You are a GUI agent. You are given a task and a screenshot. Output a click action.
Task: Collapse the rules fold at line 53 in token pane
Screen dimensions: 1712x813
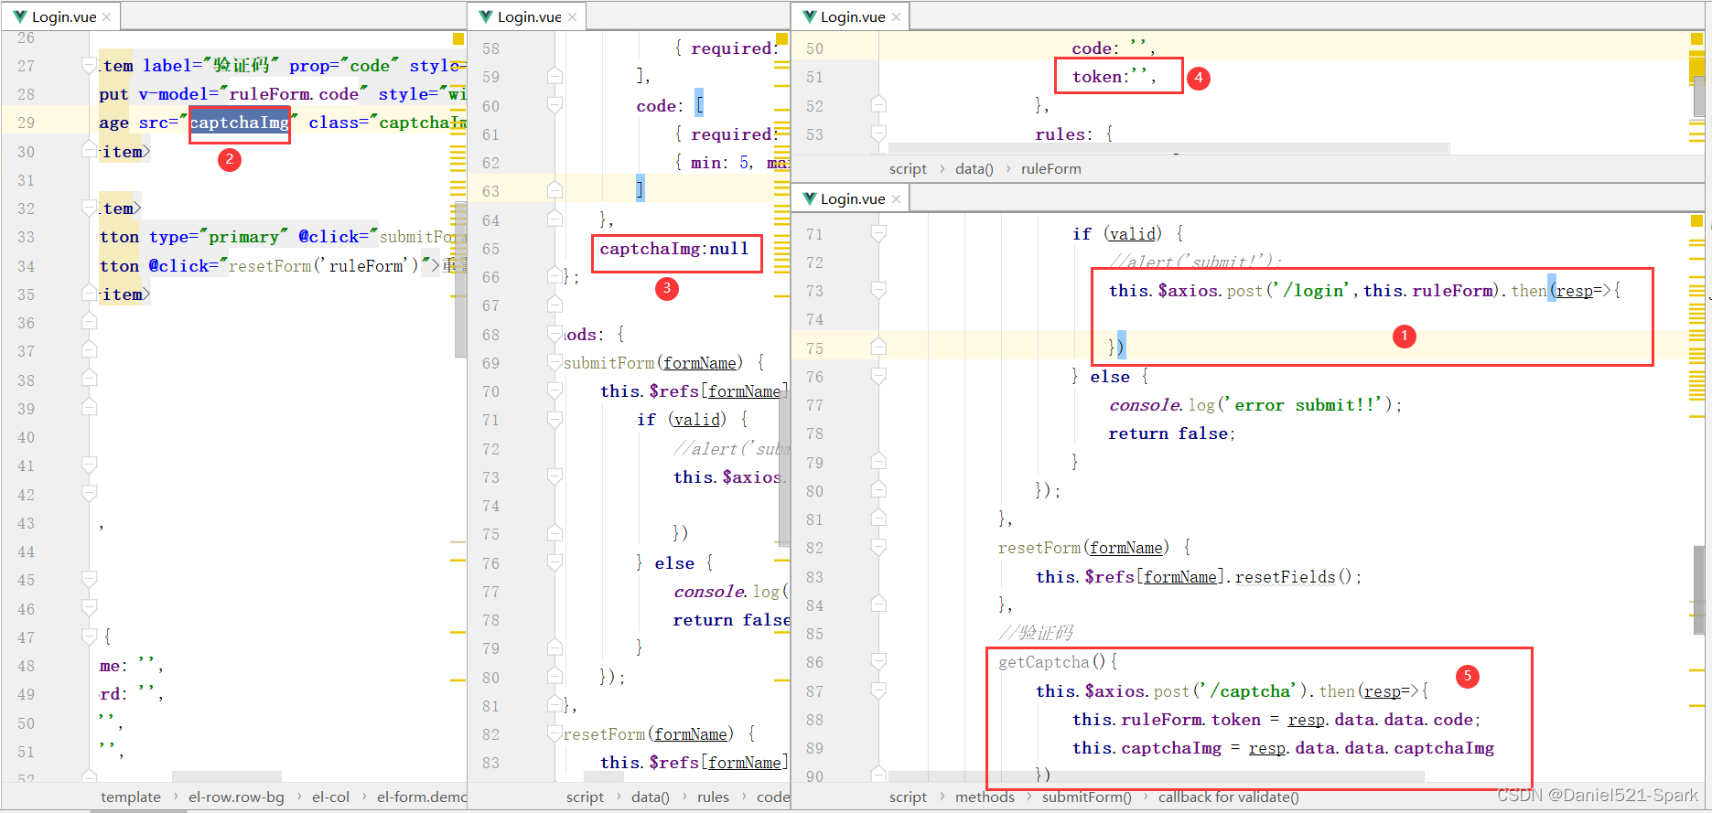pyautogui.click(x=878, y=134)
